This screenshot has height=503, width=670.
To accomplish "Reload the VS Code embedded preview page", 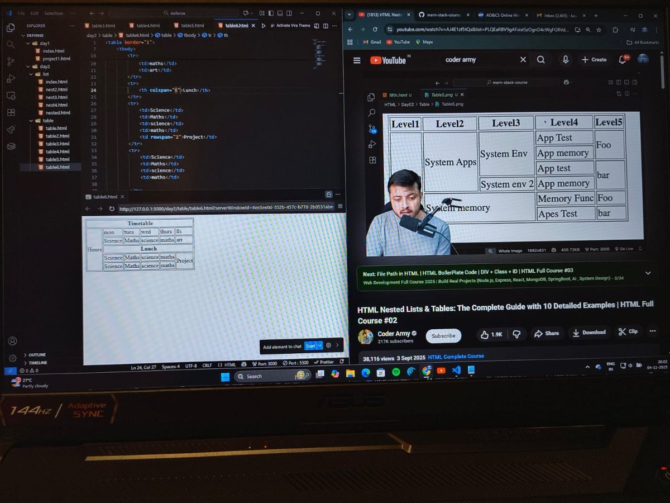I will (112, 208).
